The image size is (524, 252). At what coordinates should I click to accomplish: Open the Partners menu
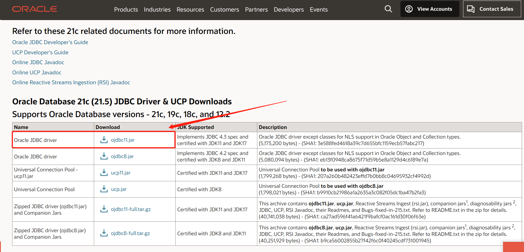pos(256,10)
